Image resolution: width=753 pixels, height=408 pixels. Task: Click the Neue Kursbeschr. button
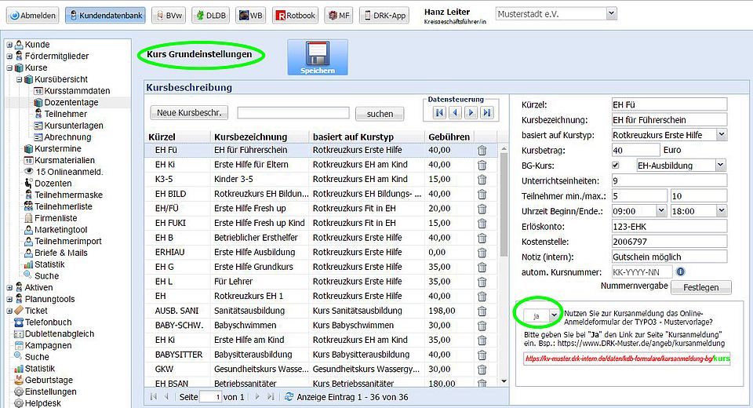tap(191, 113)
